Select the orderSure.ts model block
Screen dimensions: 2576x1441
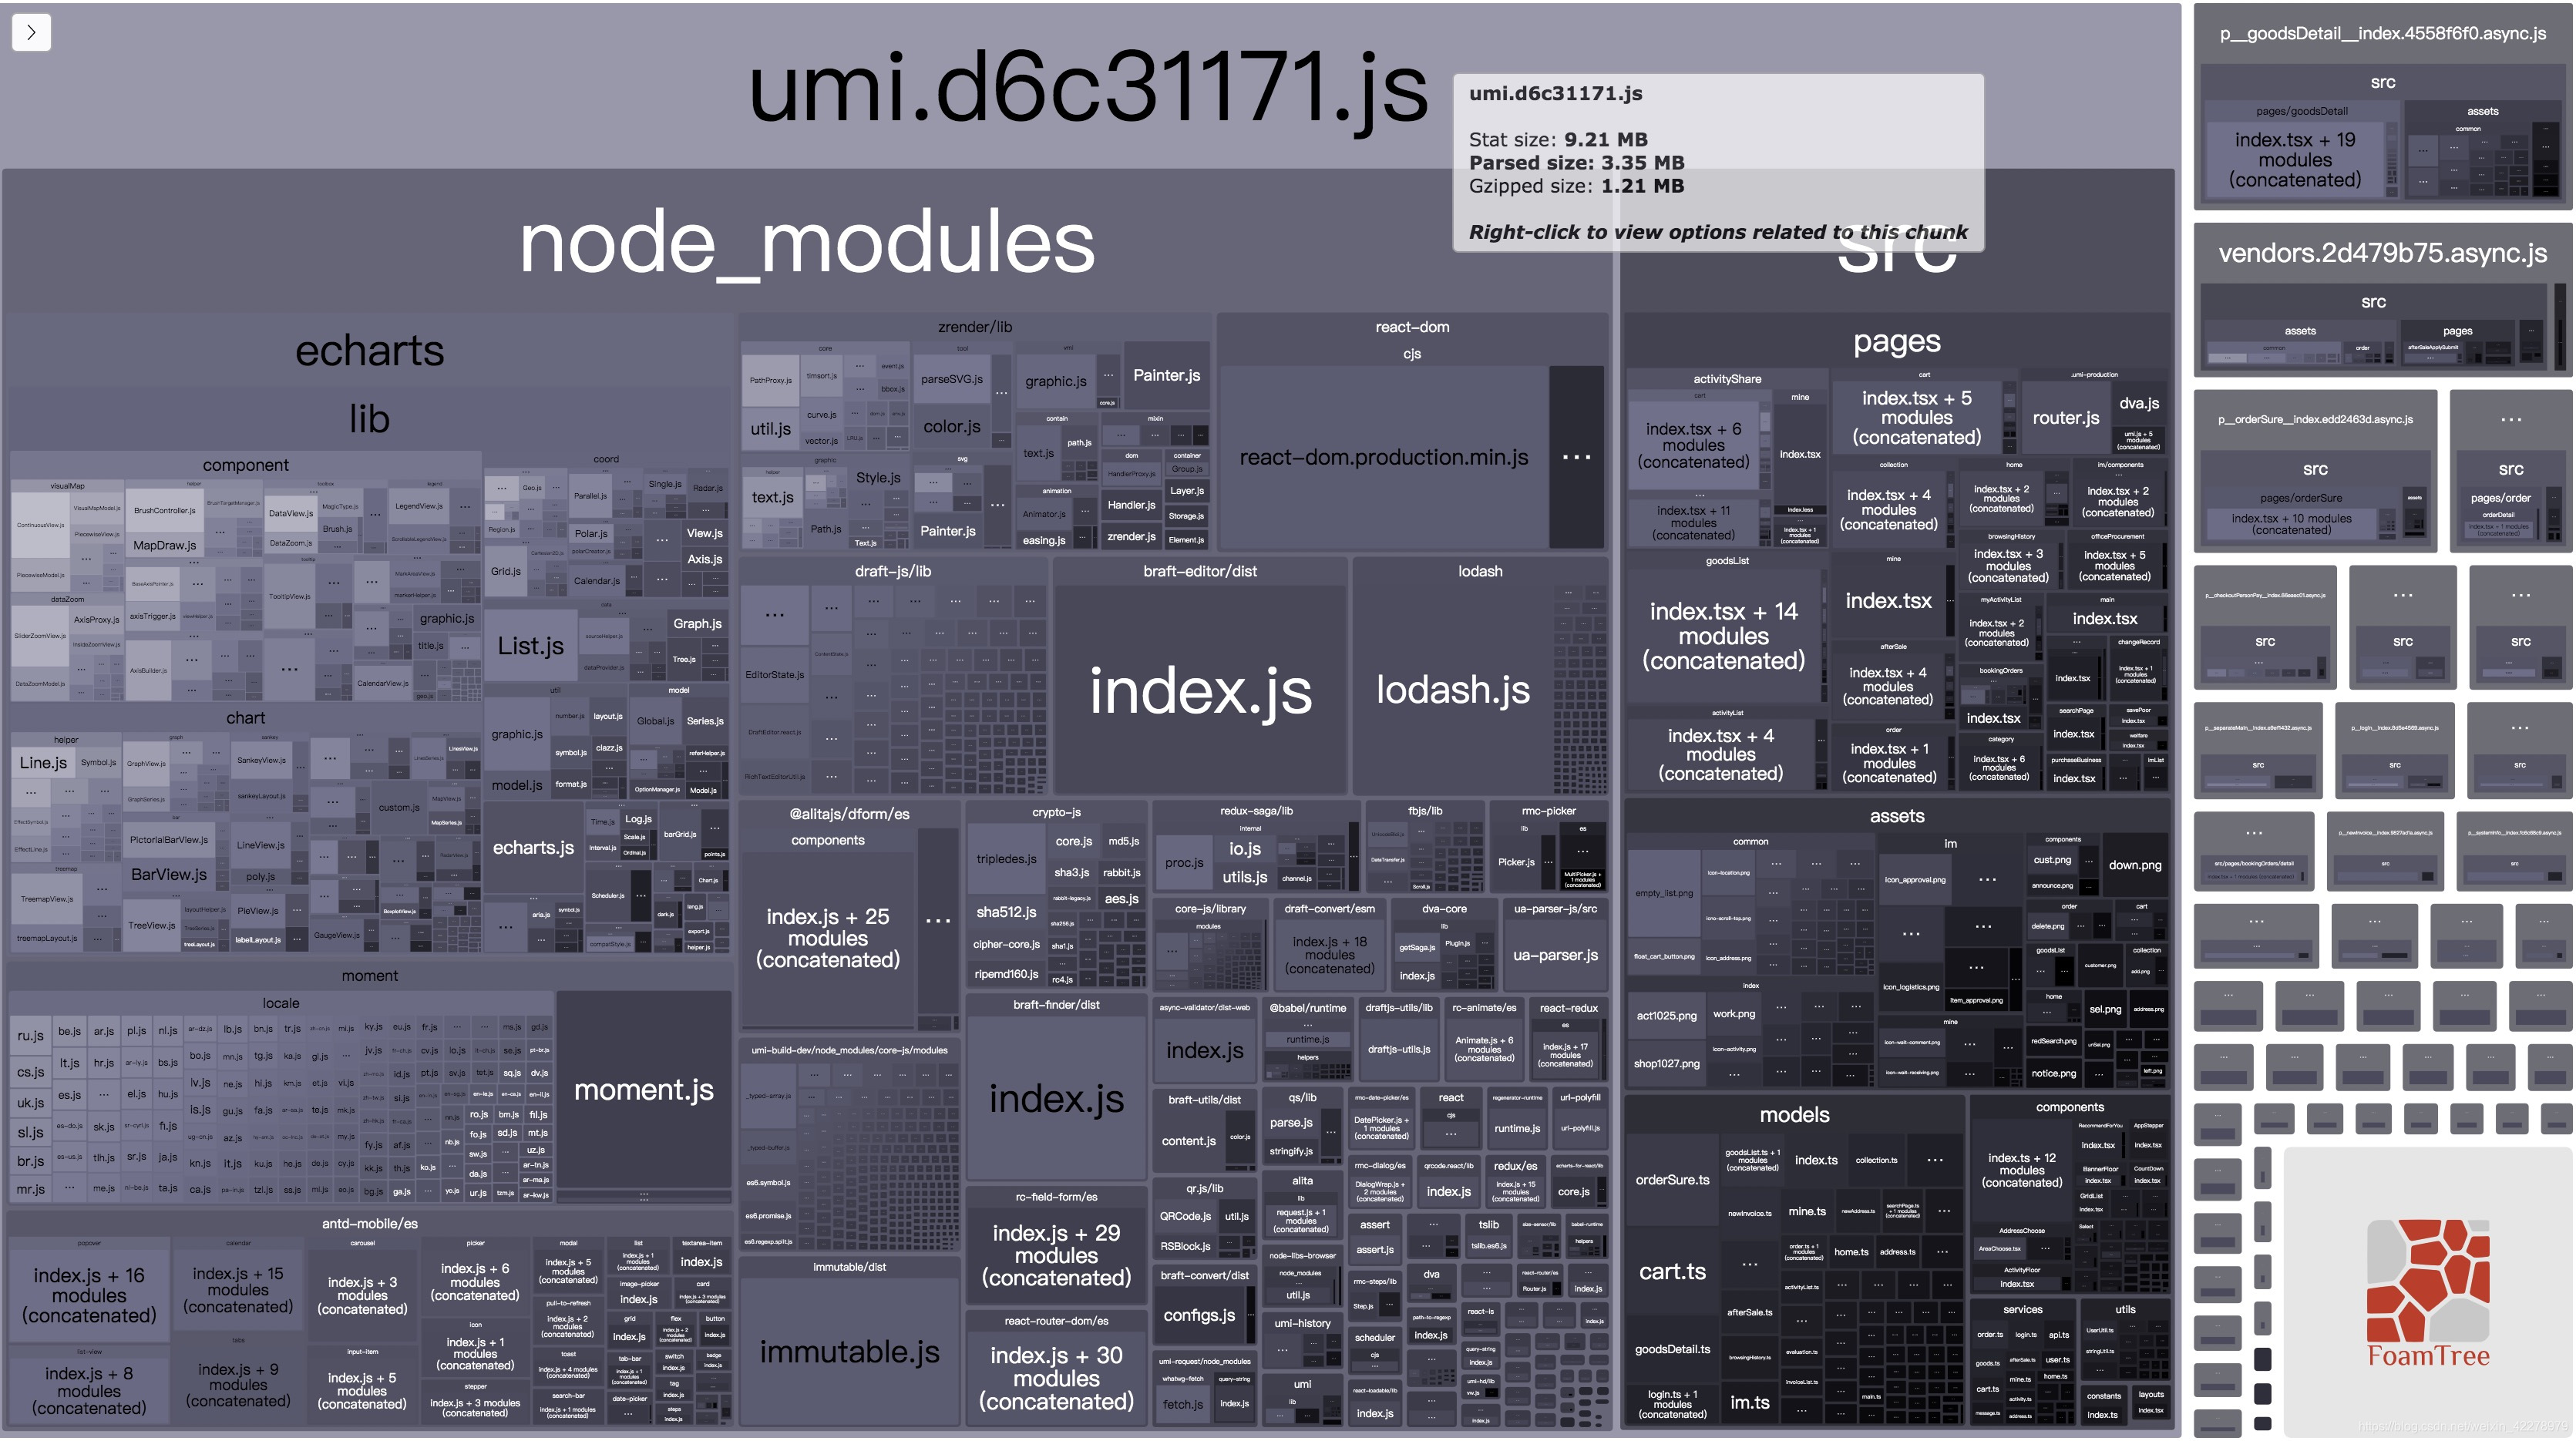pyautogui.click(x=1672, y=1180)
